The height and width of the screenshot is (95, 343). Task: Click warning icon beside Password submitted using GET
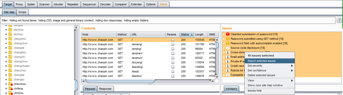click(x=228, y=39)
